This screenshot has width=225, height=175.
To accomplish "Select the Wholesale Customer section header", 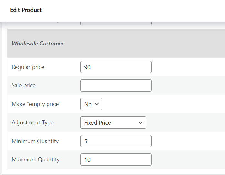I will pyautogui.click(x=38, y=43).
